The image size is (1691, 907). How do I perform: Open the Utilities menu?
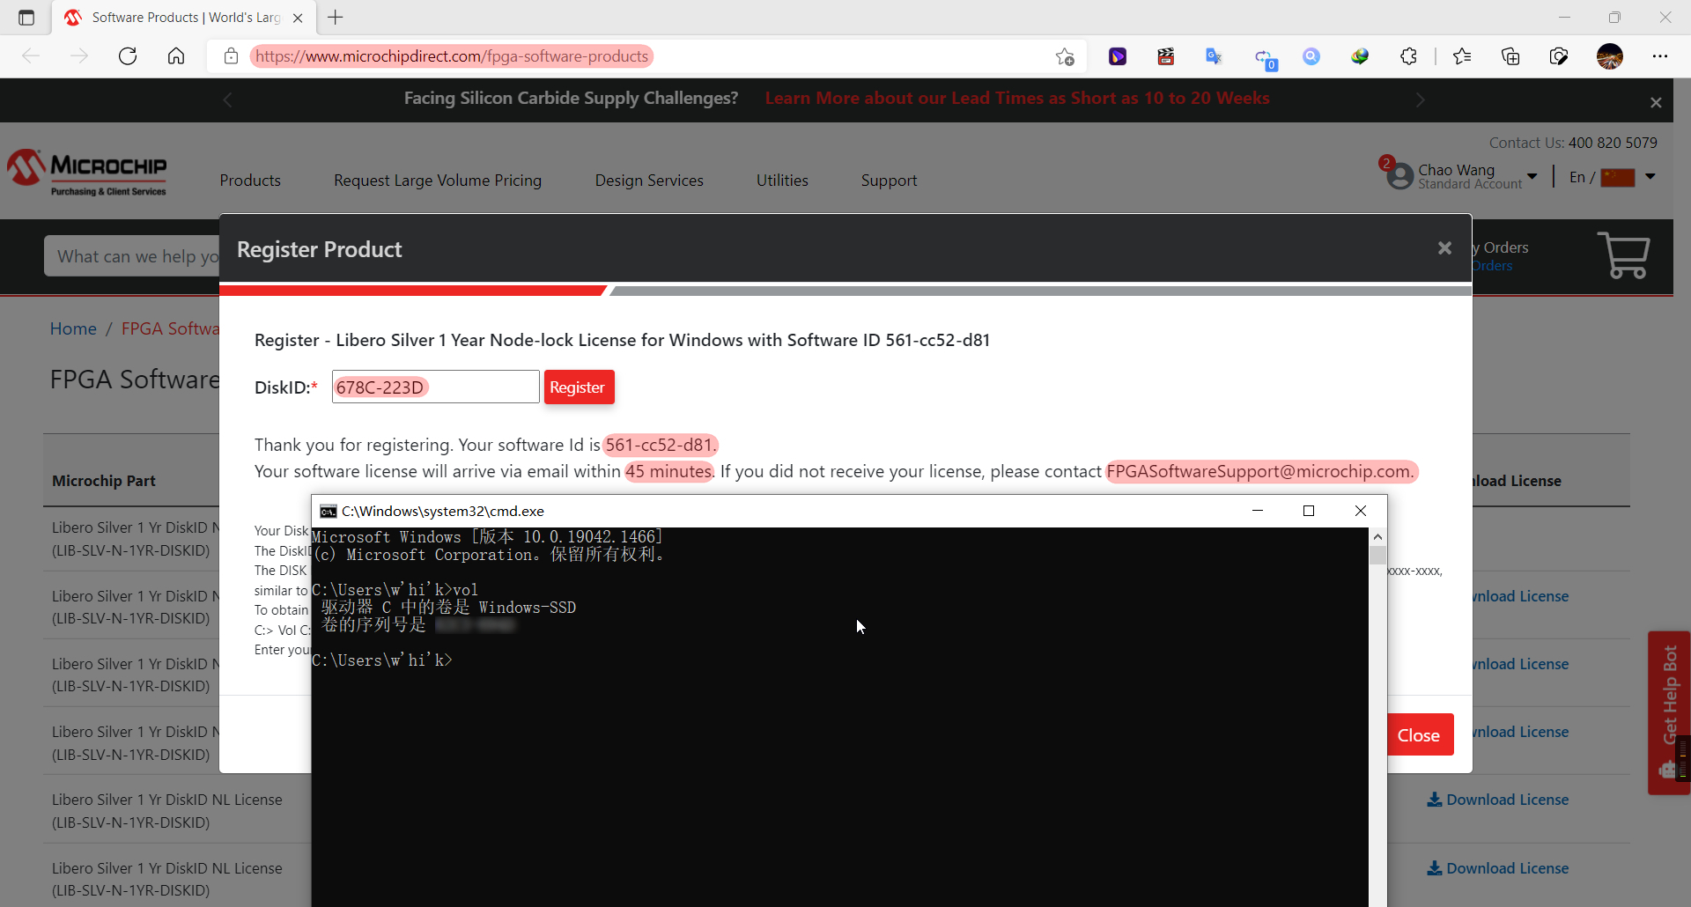[x=782, y=181]
